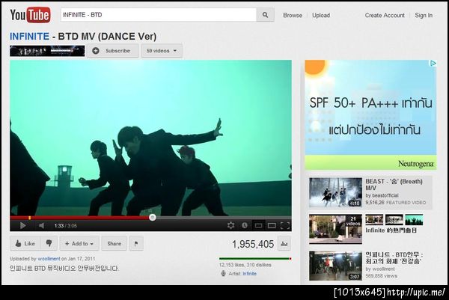The image size is (449, 300).
Task: Click the video progress scrubber handle
Action: click(x=153, y=218)
